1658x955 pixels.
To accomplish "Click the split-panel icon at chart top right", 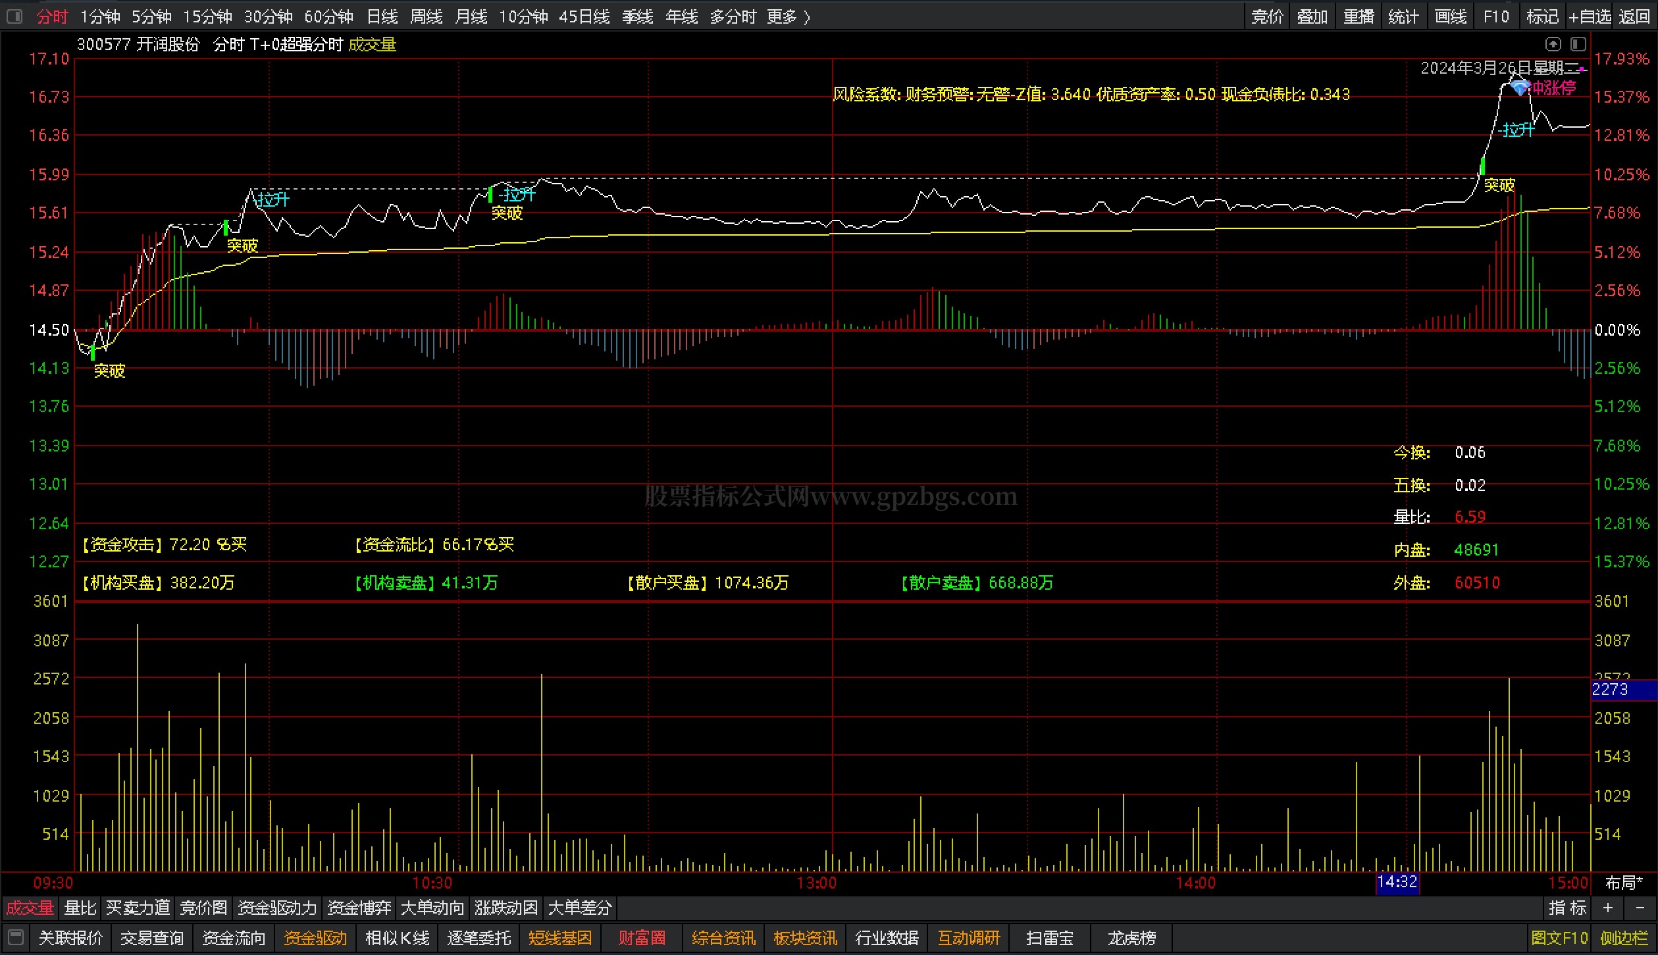I will coord(1578,44).
